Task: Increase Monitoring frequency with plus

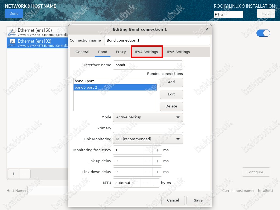Action: pyautogui.click(x=157, y=150)
